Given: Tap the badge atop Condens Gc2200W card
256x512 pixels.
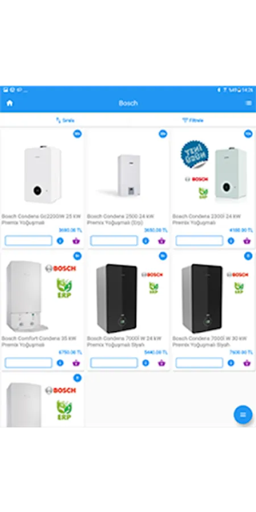Looking at the screenshot, I should click(x=77, y=134).
